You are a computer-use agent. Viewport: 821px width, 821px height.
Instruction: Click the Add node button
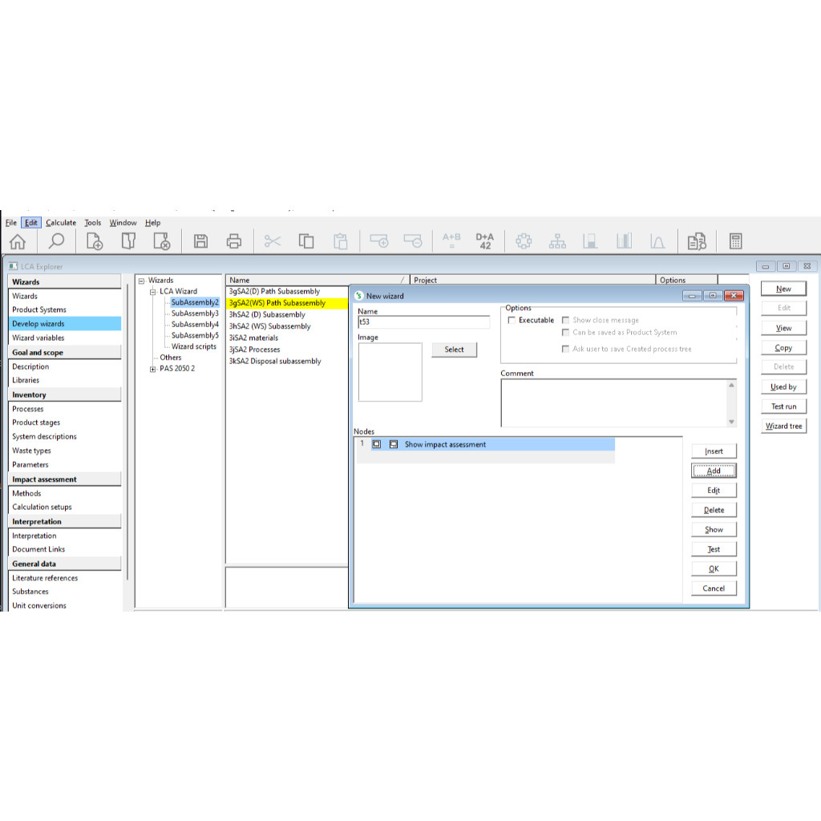pyautogui.click(x=714, y=471)
